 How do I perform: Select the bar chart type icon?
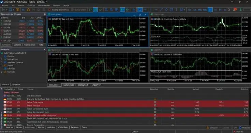pos(90,10)
